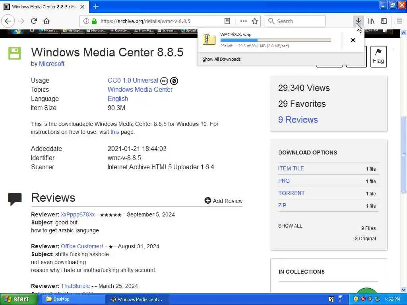Click the help question tray icon
407x305 pixels.
[x=331, y=299]
